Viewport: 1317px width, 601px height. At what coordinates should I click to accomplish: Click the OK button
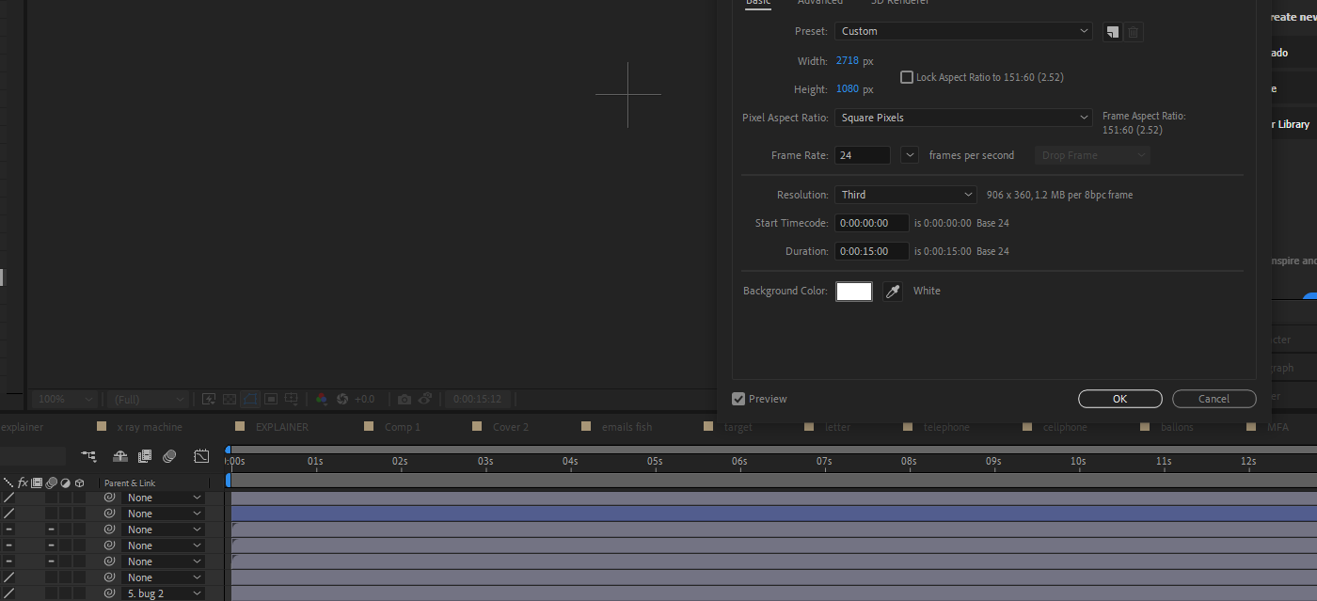(1119, 399)
